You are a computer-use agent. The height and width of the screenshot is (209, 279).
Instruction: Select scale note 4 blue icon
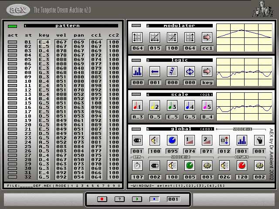tap(190, 106)
